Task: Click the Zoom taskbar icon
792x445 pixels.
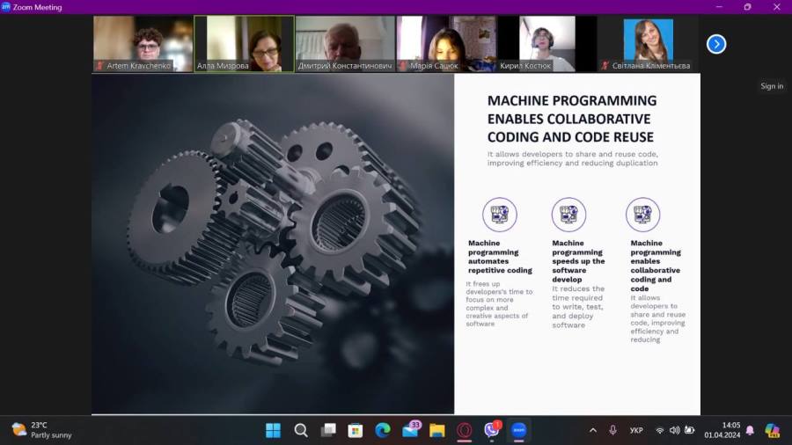Action: [518, 430]
